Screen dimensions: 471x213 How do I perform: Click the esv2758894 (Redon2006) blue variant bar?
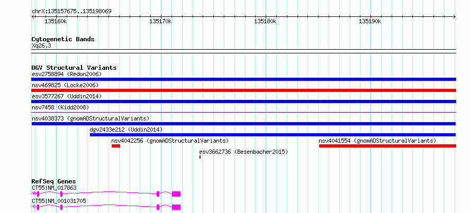[x=243, y=79]
